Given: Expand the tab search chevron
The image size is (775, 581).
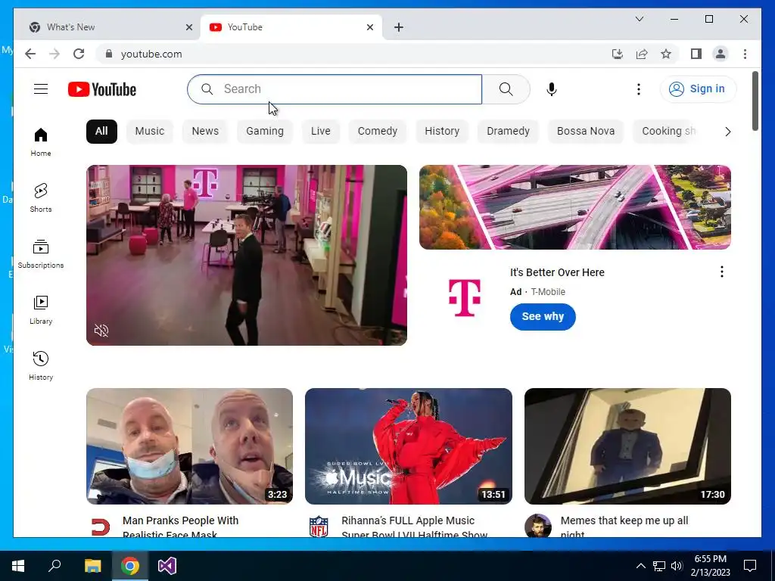Looking at the screenshot, I should click(639, 19).
